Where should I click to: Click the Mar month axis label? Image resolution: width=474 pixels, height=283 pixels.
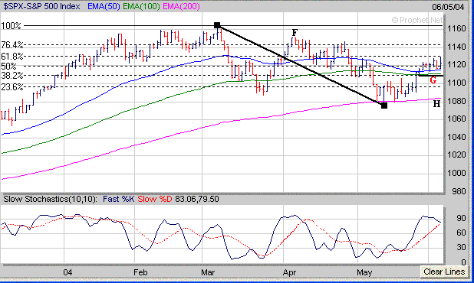[x=208, y=272]
